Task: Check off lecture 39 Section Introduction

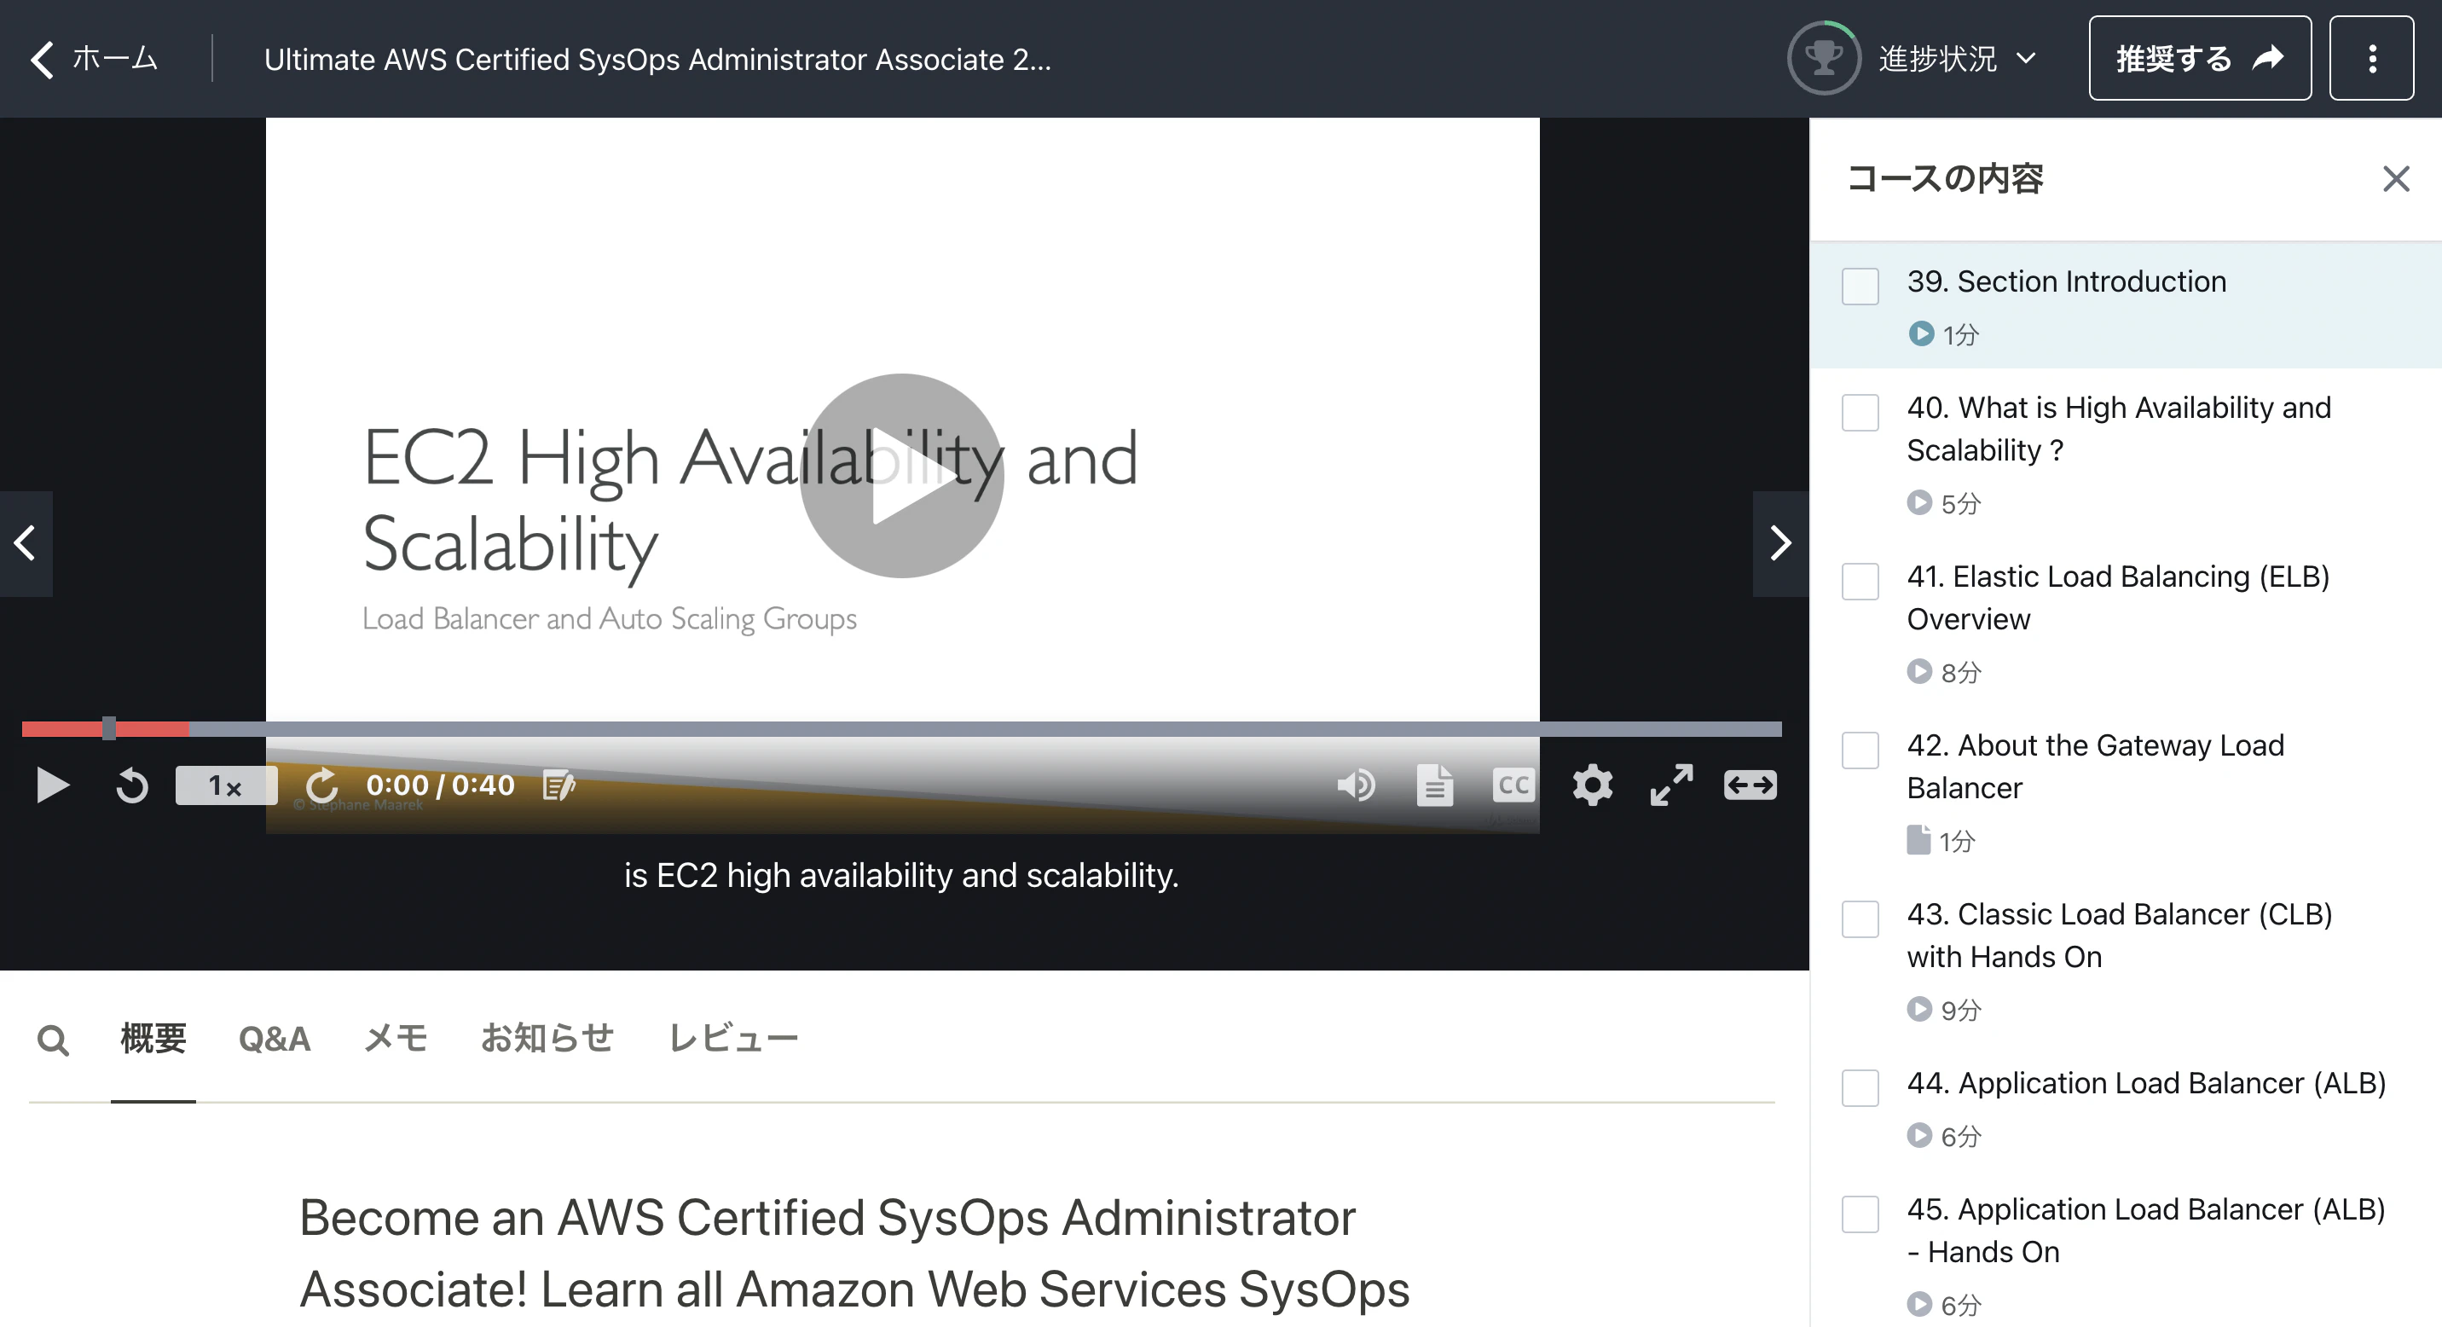Action: pyautogui.click(x=1860, y=287)
